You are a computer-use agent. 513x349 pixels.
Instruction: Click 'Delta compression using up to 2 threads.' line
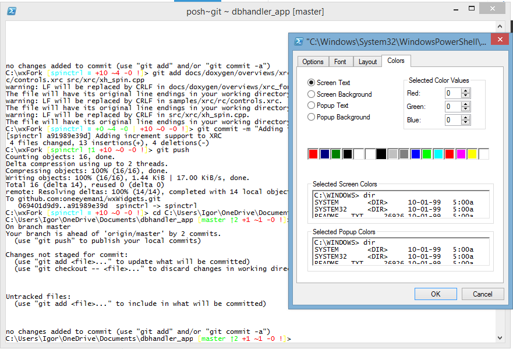[x=87, y=164]
